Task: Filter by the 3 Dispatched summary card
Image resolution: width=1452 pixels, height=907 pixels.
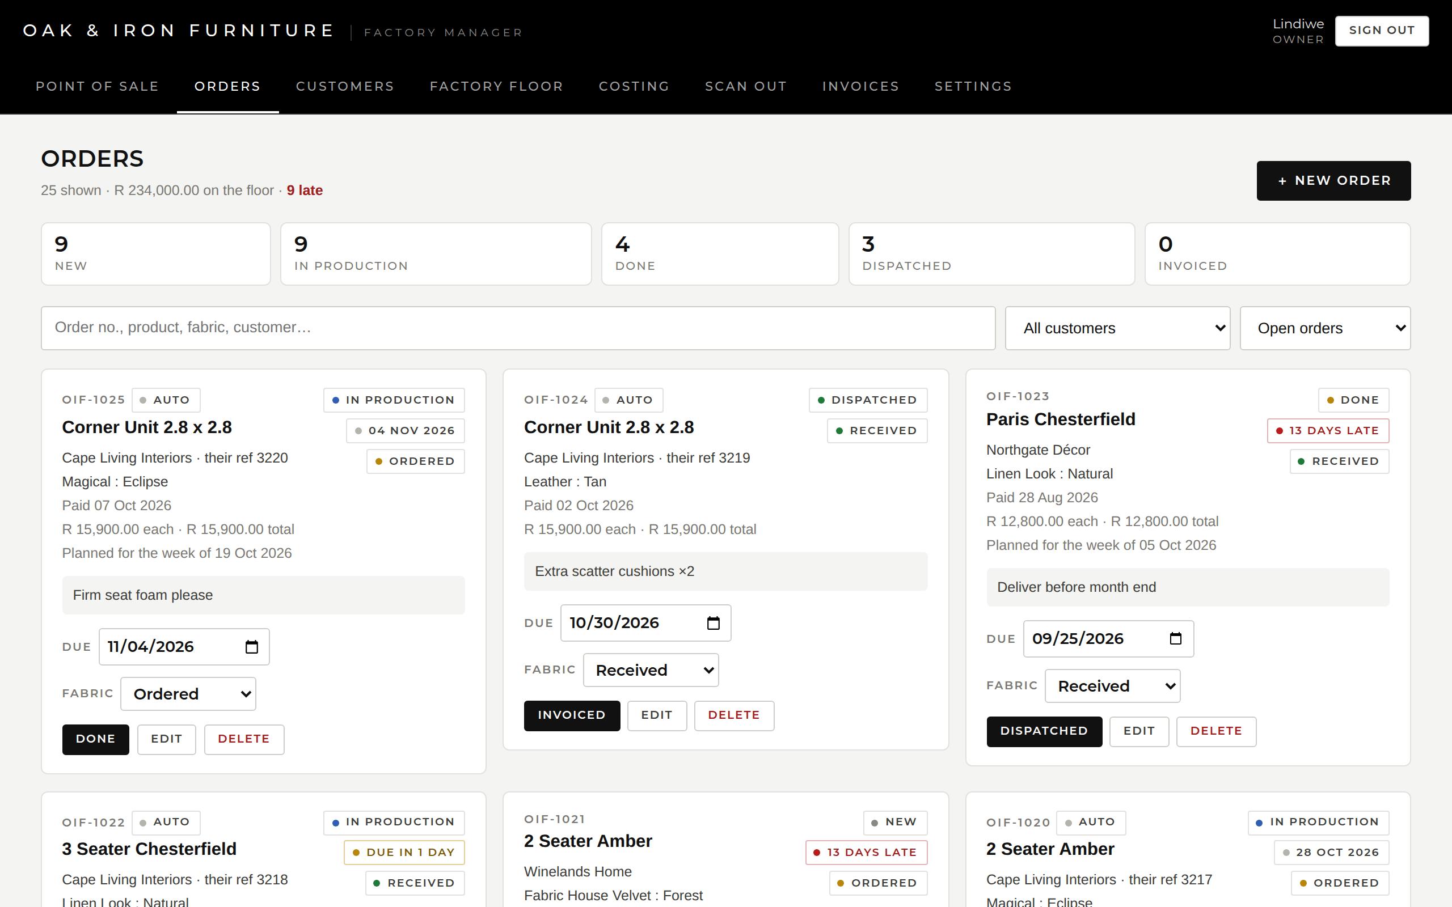Action: [992, 254]
